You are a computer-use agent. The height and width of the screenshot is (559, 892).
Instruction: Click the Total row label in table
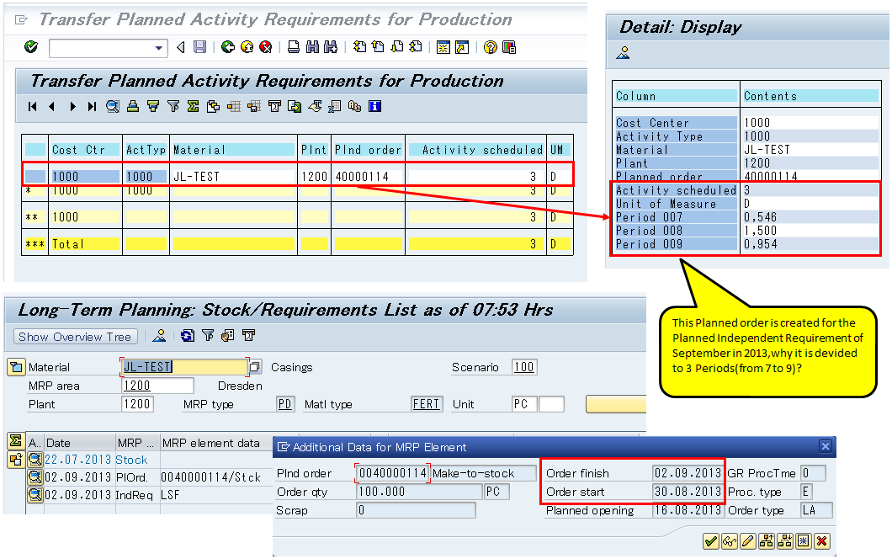click(68, 244)
